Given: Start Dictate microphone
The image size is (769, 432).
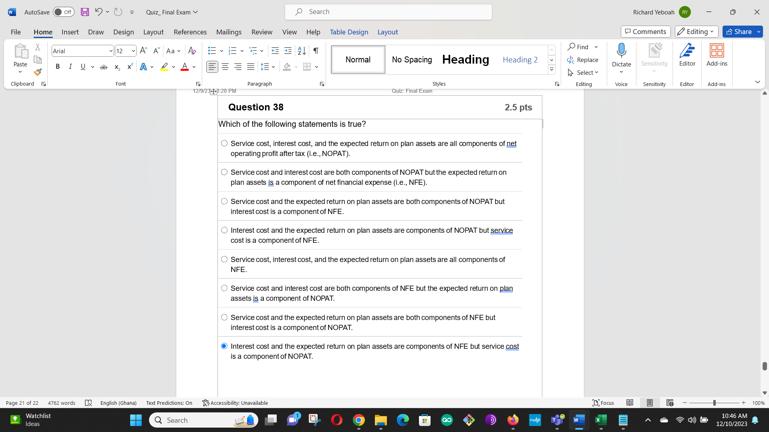Looking at the screenshot, I should point(622,54).
